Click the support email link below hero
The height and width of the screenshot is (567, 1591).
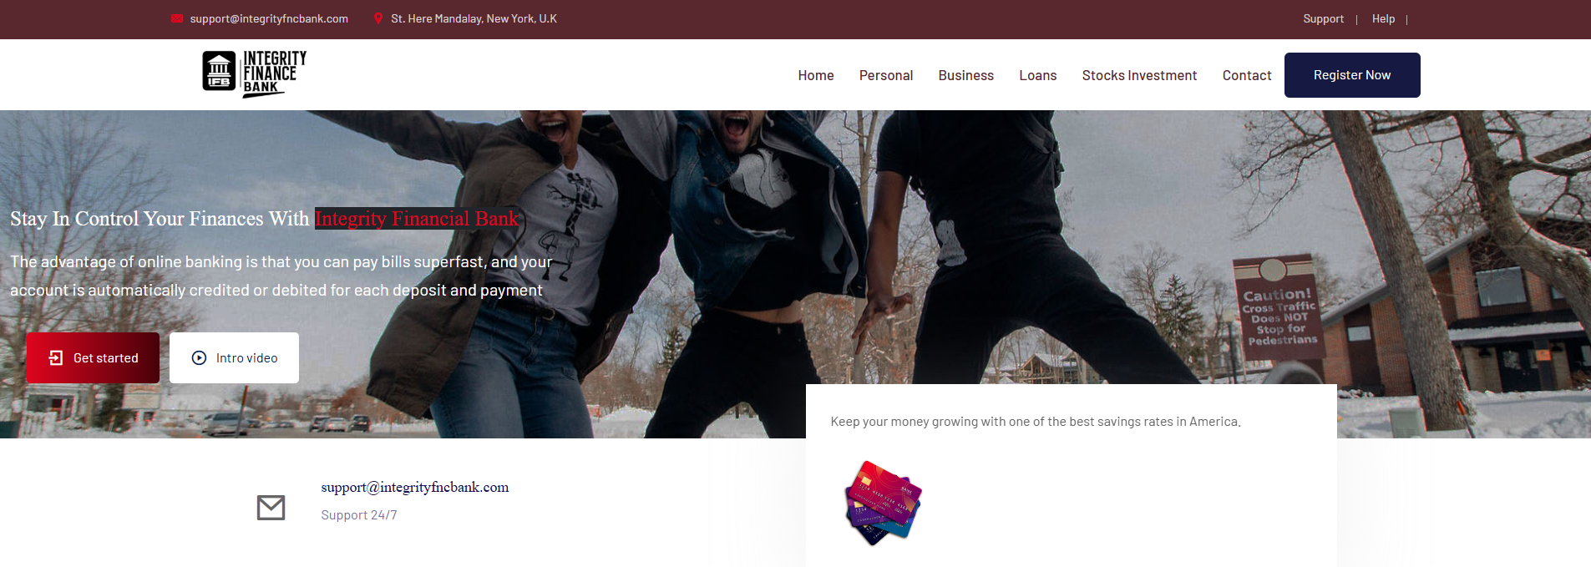tap(415, 487)
